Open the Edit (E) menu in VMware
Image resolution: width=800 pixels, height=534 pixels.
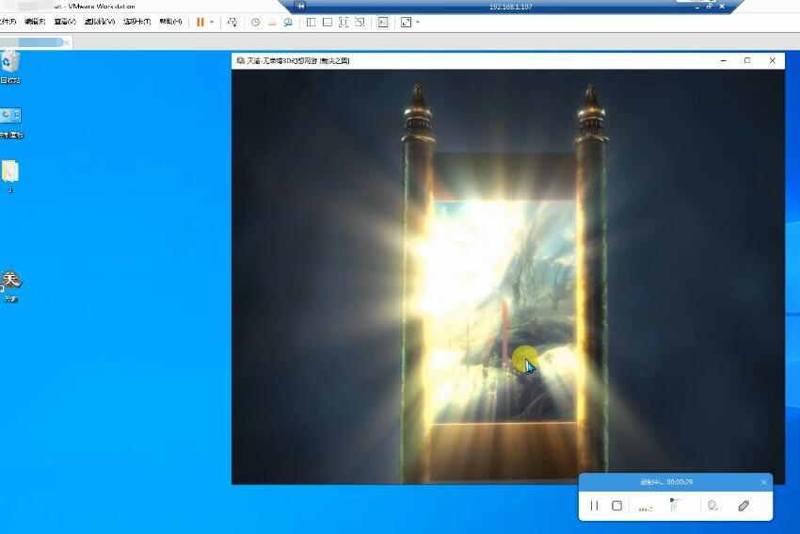35,22
